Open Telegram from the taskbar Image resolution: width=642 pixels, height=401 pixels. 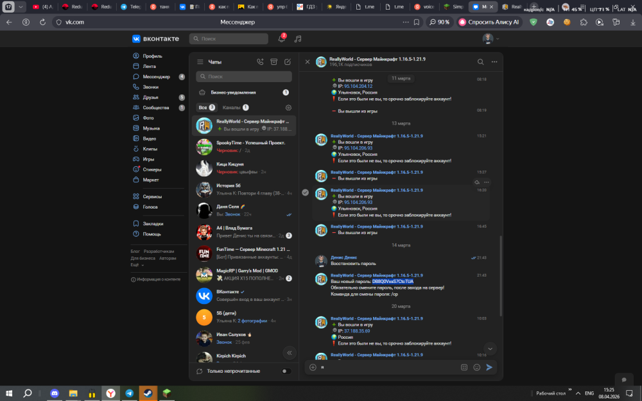(130, 393)
